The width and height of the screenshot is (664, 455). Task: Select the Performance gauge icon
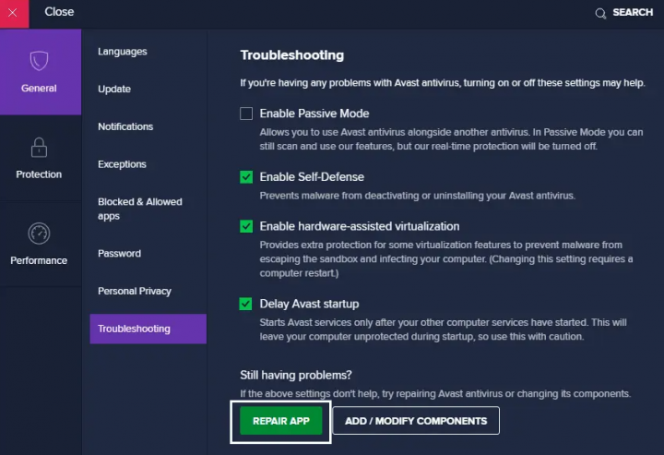(39, 233)
